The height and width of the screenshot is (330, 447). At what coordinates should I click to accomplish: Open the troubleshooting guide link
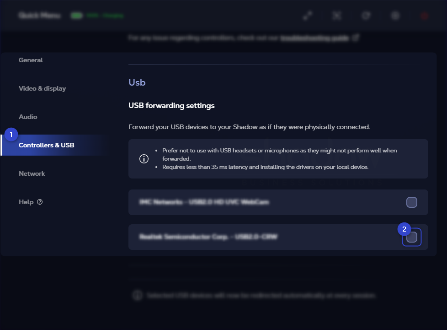click(314, 38)
